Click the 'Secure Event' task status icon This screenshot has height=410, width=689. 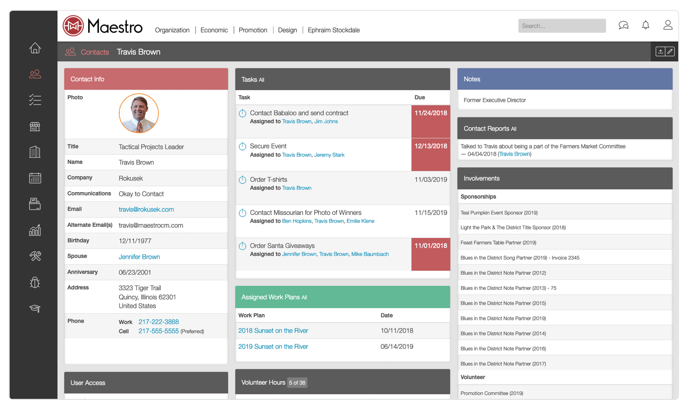point(243,146)
